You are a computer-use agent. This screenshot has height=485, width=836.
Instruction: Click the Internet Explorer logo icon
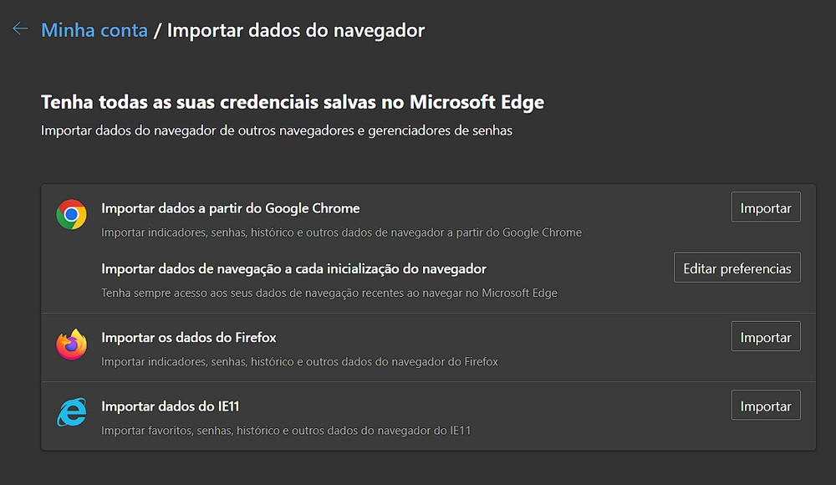click(x=71, y=413)
